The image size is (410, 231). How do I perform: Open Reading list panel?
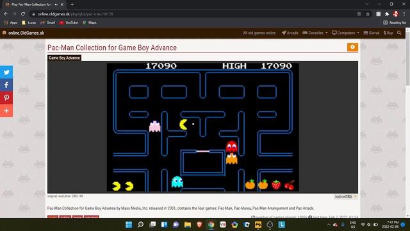point(395,23)
